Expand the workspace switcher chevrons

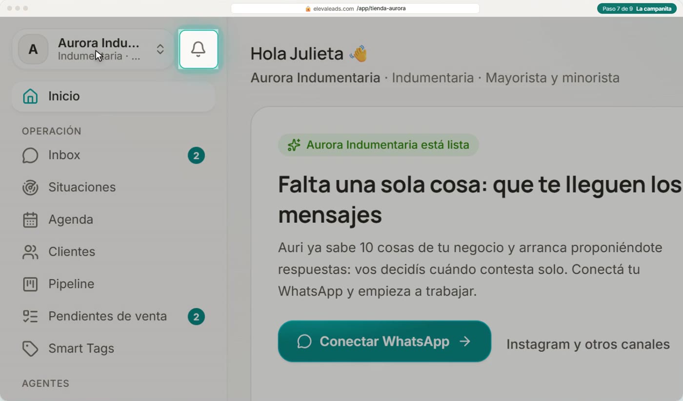[x=160, y=49]
